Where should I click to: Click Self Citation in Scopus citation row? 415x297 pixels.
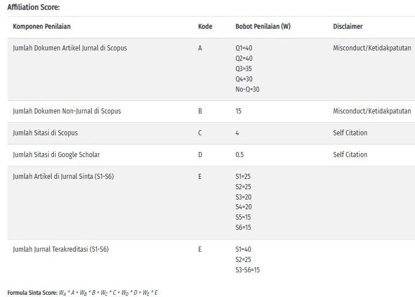[x=350, y=133]
